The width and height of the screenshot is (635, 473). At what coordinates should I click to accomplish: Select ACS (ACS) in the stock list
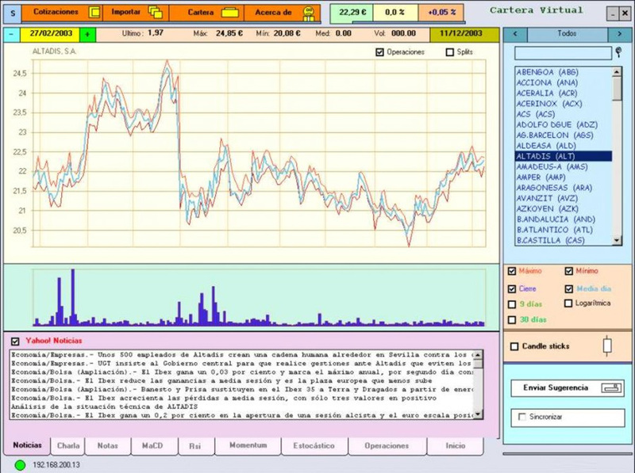tap(564, 114)
